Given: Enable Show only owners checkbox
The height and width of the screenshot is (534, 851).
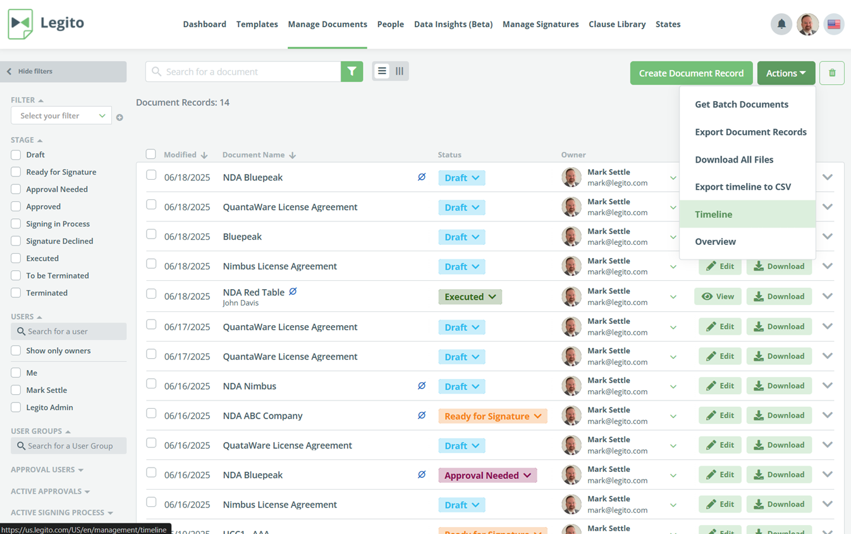Looking at the screenshot, I should (16, 351).
